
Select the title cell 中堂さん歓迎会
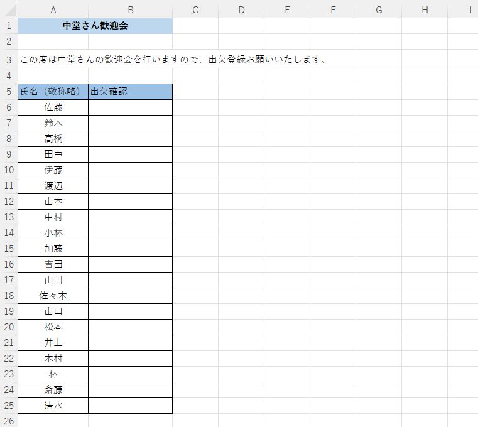coord(95,26)
